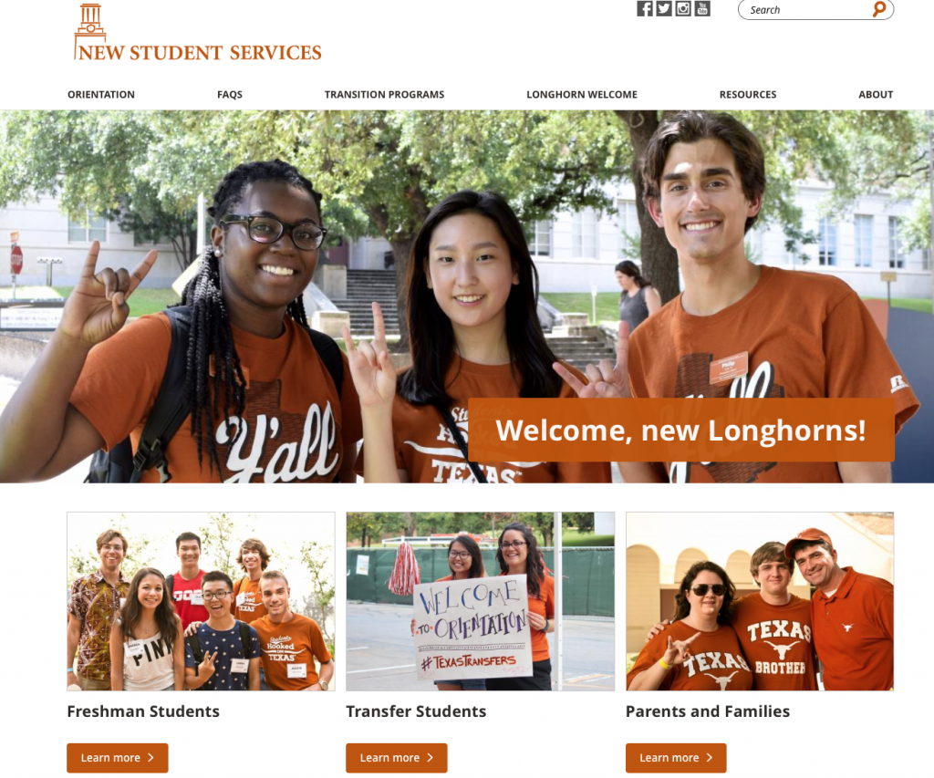This screenshot has height=778, width=934.
Task: Click inside the Search field
Action: 805,9
